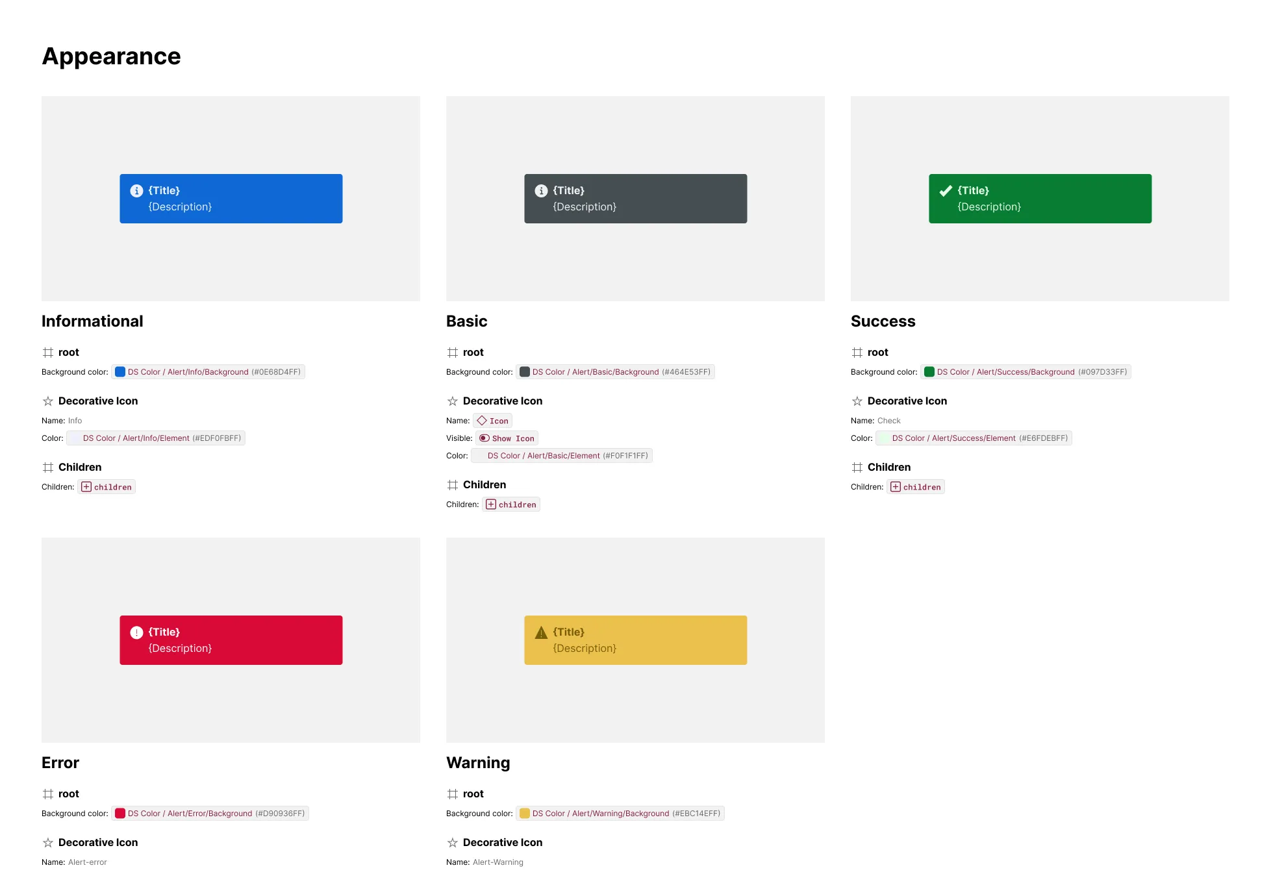Viewport: 1271px width, 872px height.
Task: Click the icon name value Info
Action: 75,421
